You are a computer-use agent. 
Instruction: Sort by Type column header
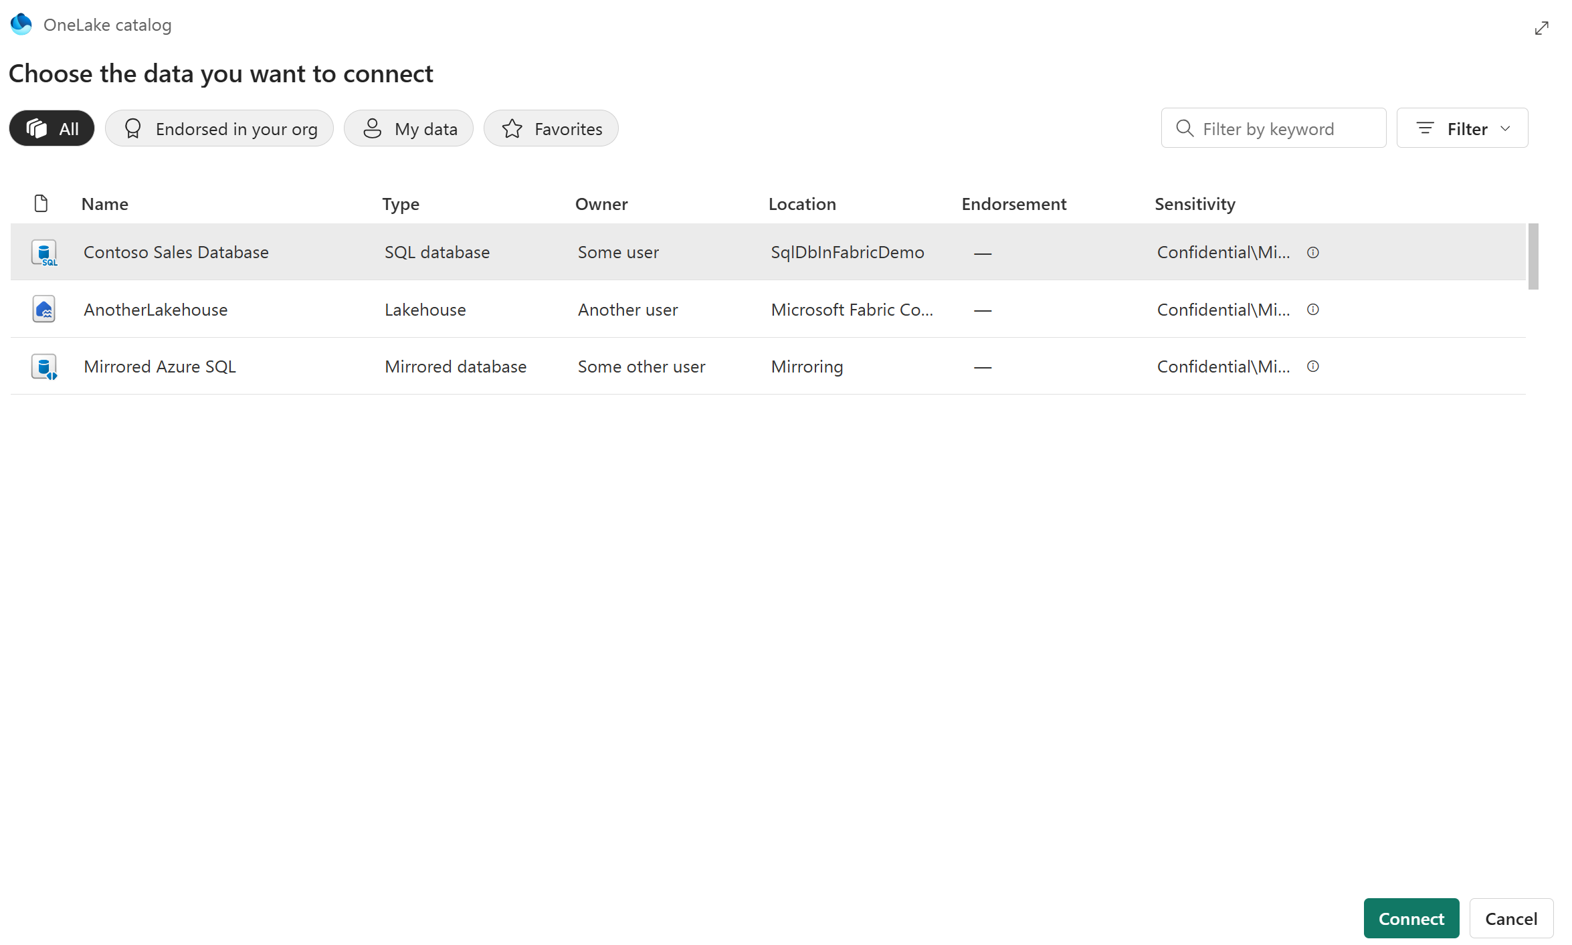[401, 204]
